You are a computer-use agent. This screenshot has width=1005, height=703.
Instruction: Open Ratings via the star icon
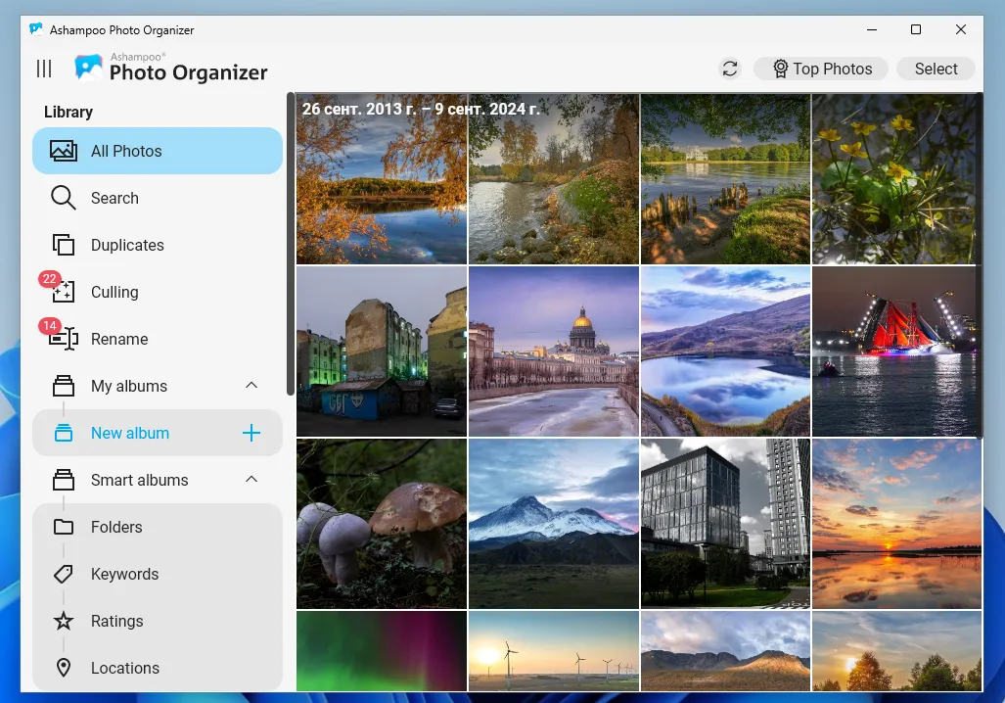63,621
